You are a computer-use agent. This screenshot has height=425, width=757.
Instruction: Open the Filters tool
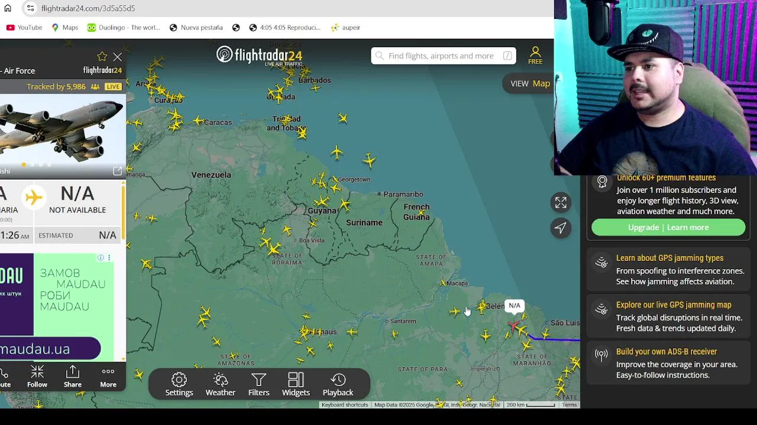coord(258,384)
